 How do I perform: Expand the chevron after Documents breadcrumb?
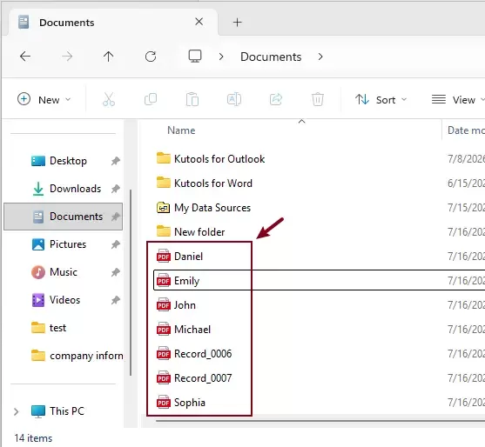[320, 57]
